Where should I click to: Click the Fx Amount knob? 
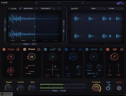coord(96,88)
